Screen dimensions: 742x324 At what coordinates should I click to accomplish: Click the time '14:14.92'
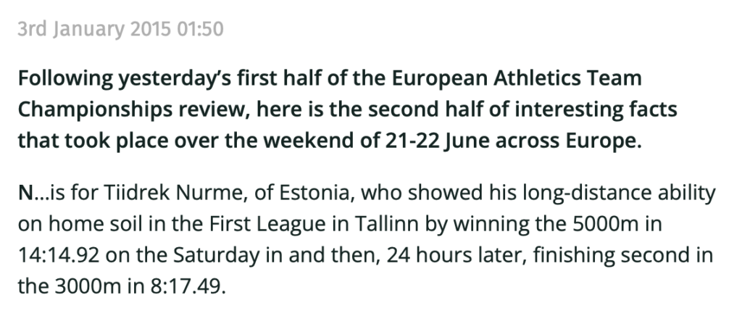click(59, 256)
